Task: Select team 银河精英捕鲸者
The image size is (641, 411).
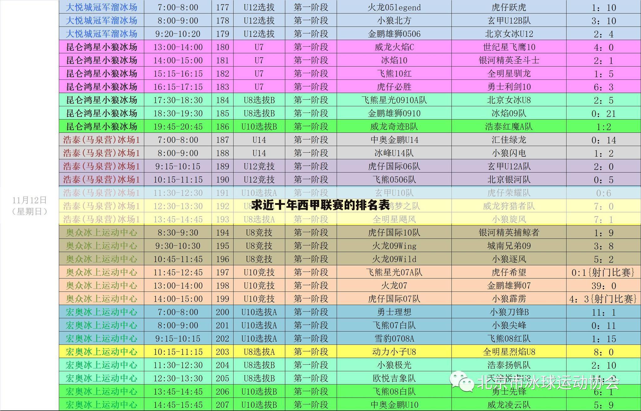Action: pos(509,232)
